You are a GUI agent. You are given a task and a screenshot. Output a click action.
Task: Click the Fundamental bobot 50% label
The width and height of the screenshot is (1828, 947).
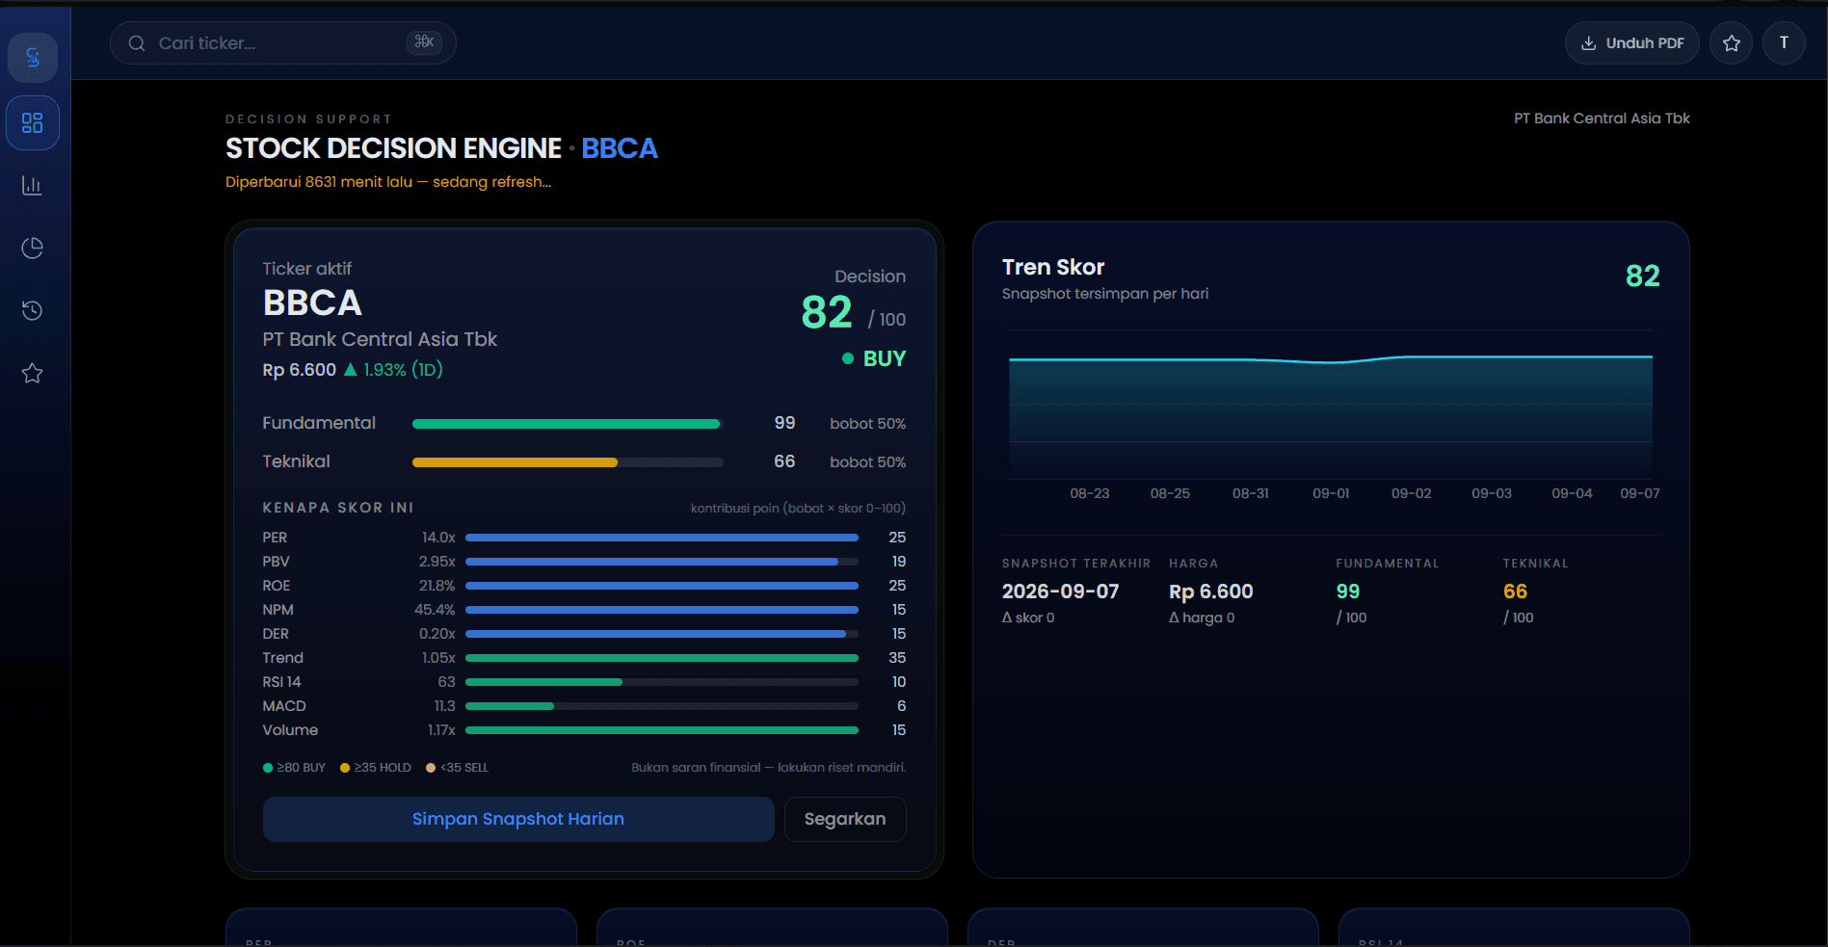tap(868, 424)
